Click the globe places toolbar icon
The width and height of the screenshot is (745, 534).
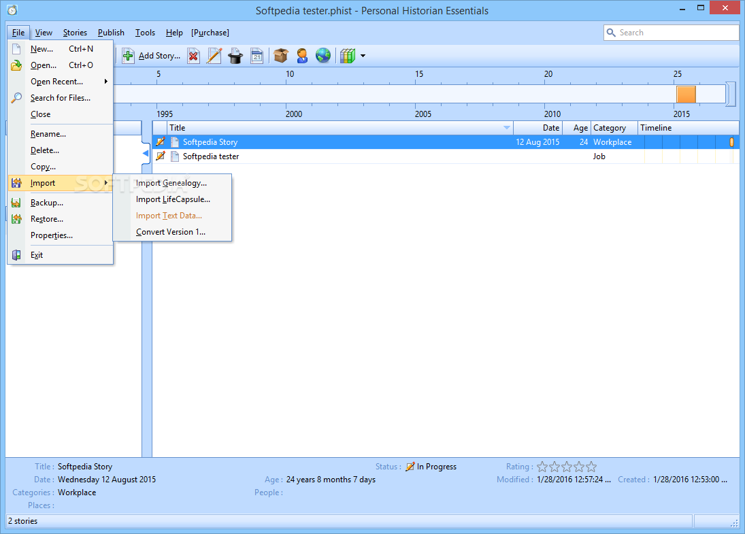pos(323,56)
